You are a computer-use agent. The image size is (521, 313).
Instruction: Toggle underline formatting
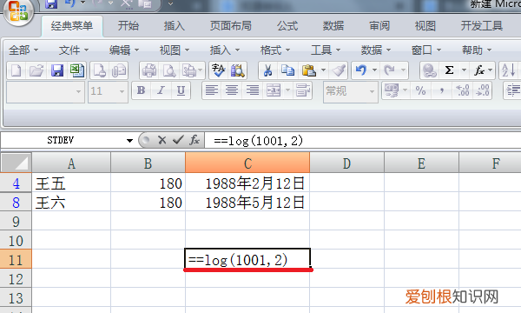click(x=181, y=90)
